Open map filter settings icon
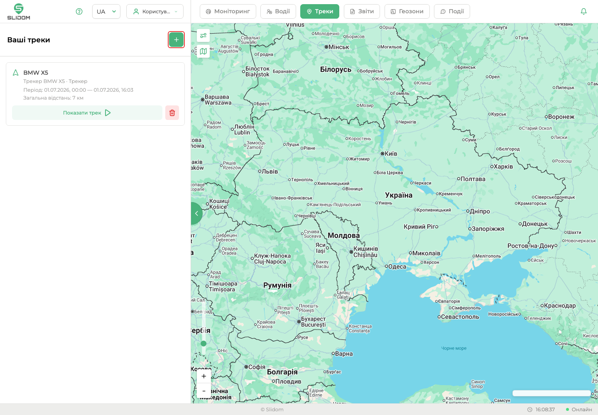This screenshot has width=598, height=415. [x=203, y=36]
